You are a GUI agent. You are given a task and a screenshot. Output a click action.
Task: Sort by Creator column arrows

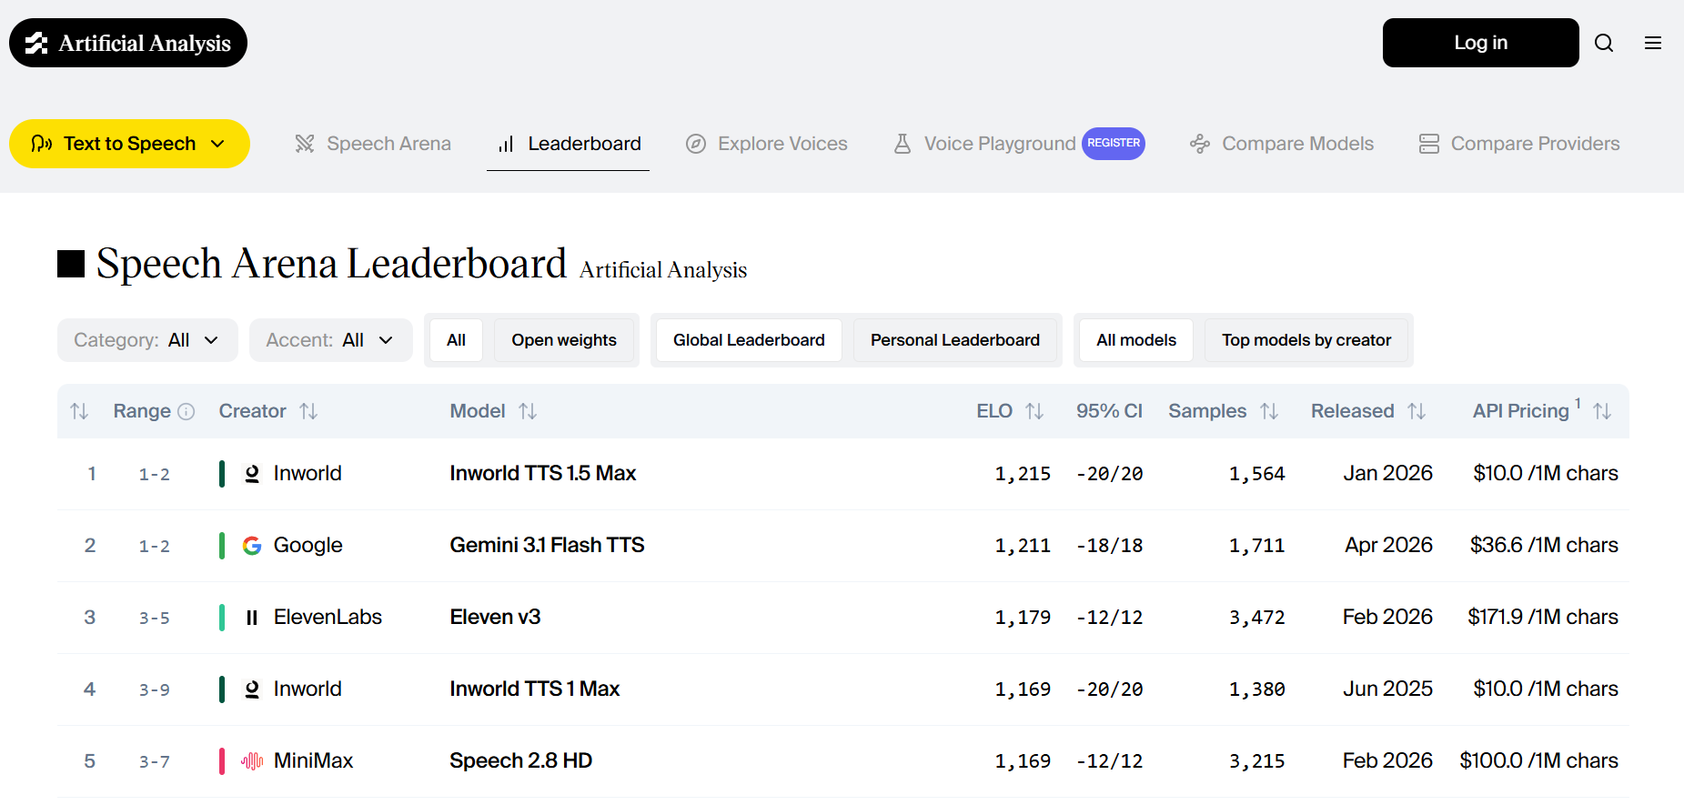coord(308,411)
